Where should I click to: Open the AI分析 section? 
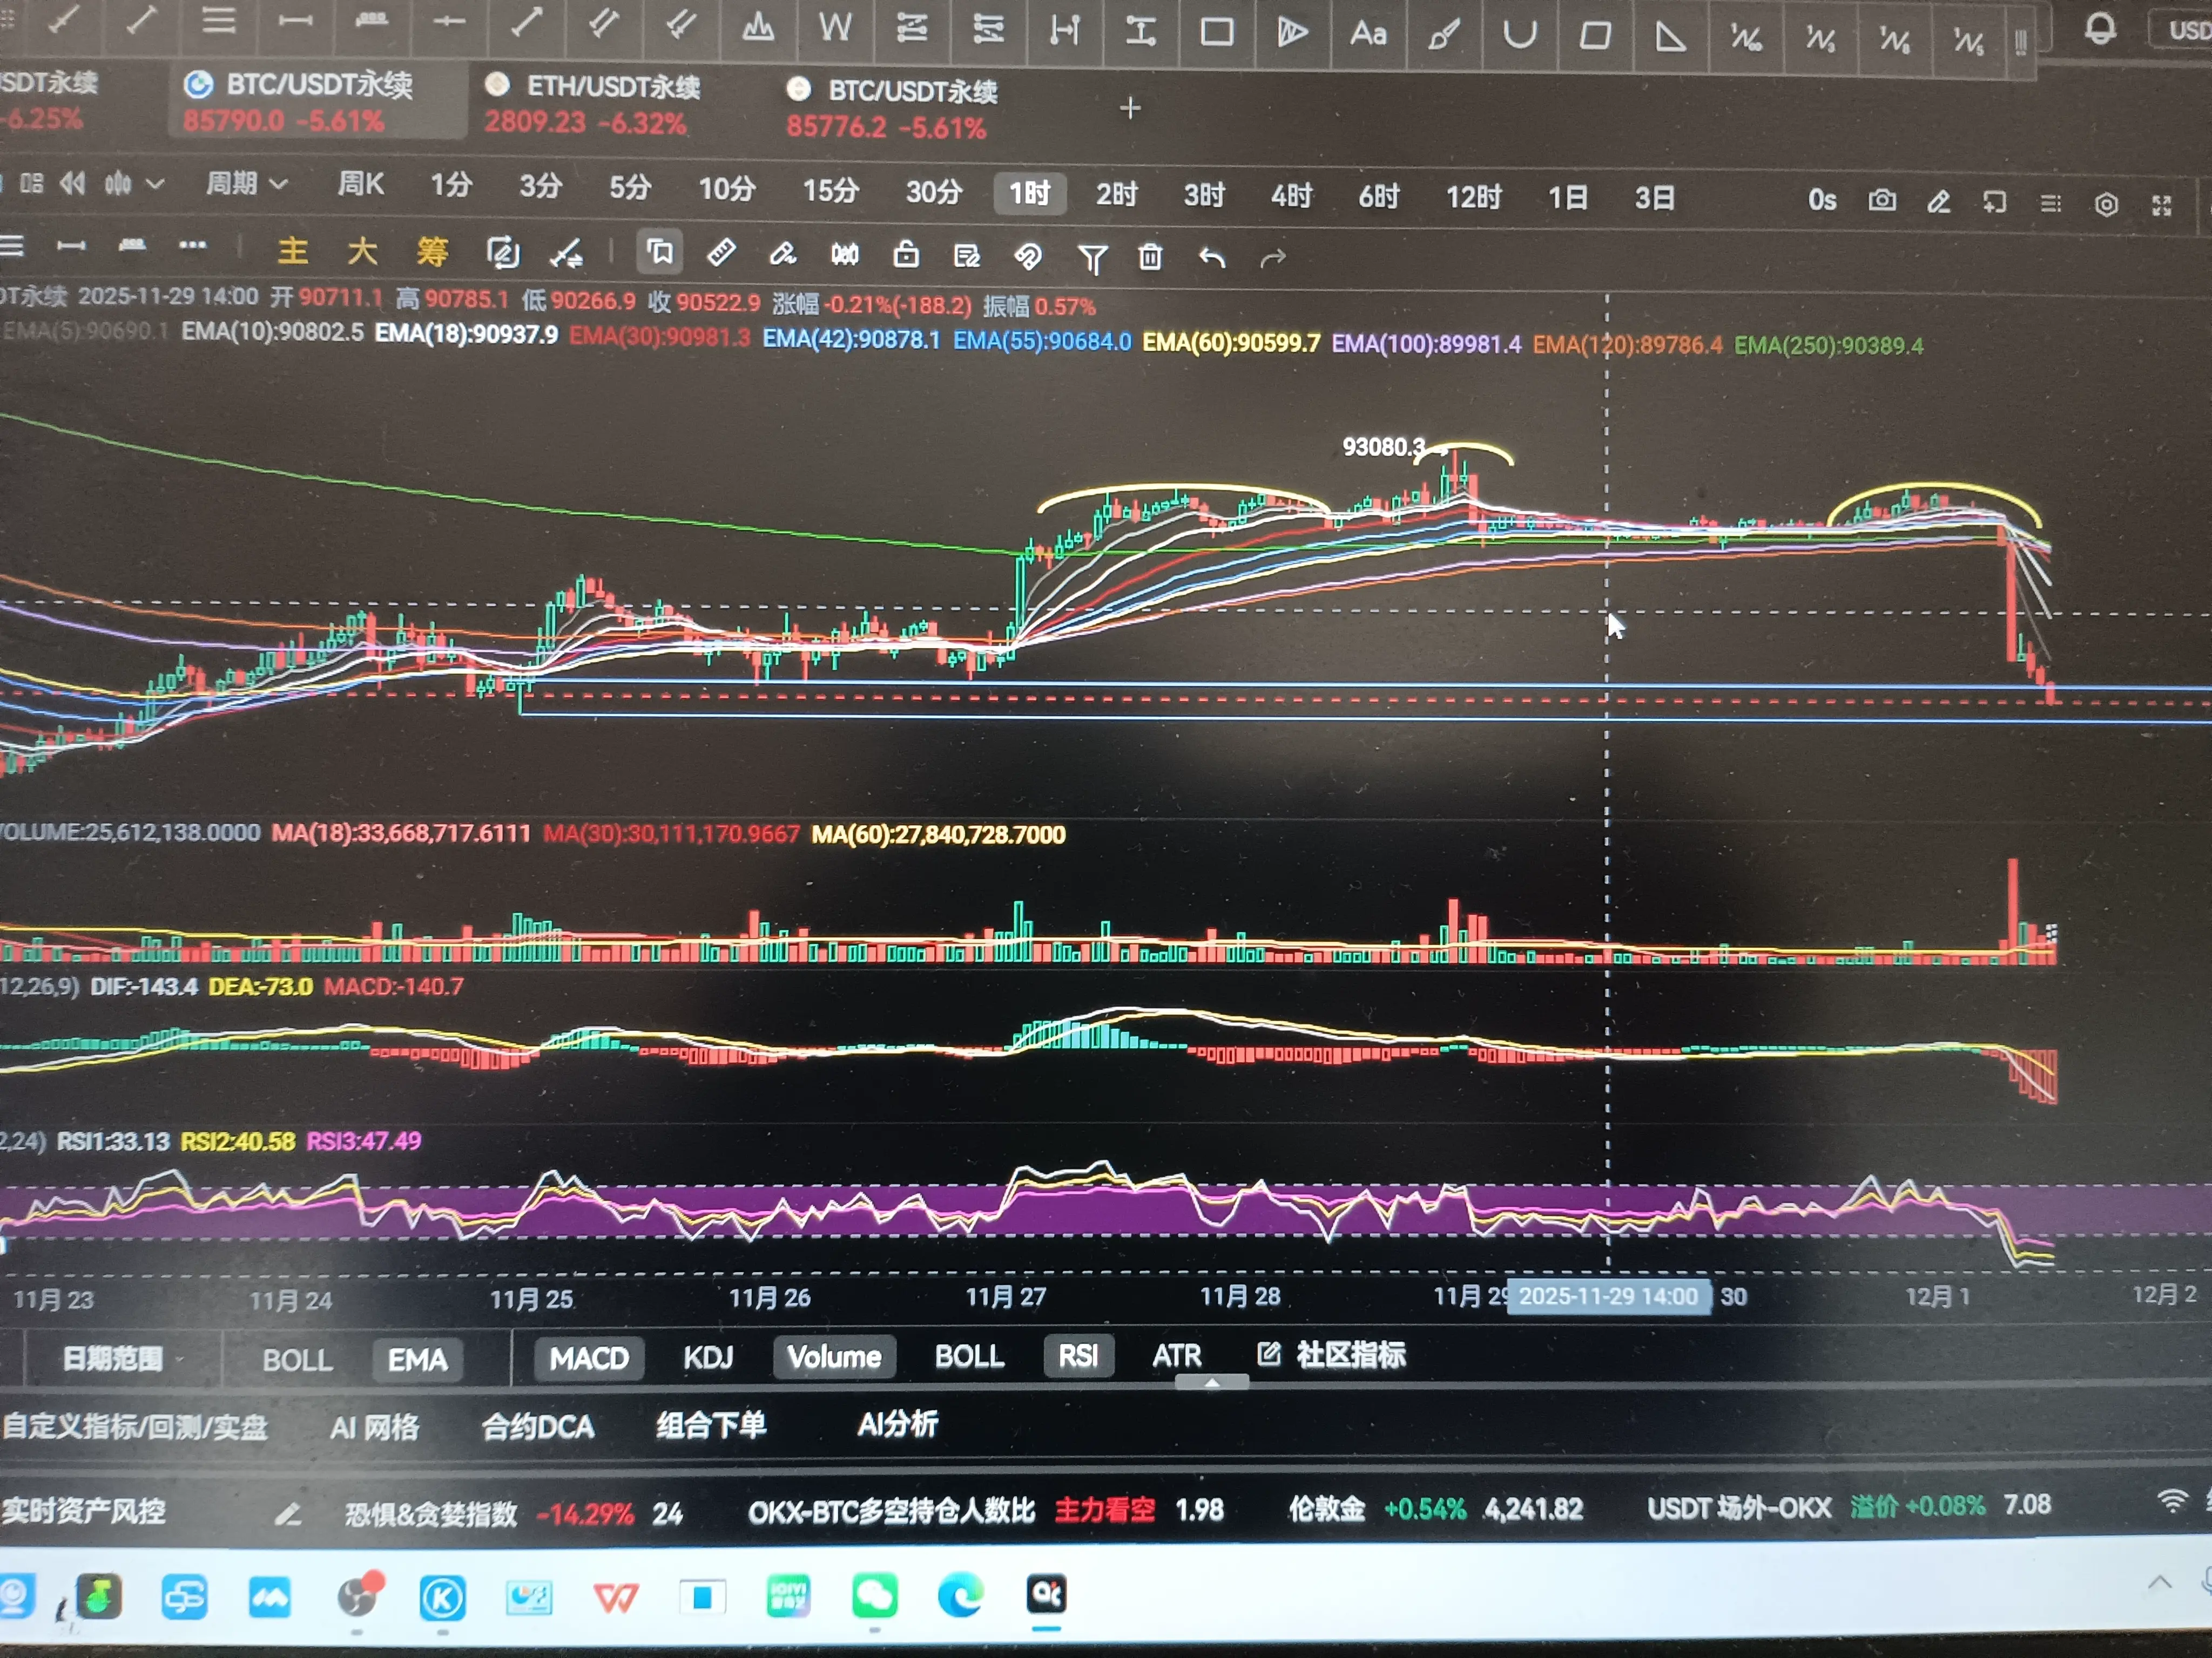[x=897, y=1424]
